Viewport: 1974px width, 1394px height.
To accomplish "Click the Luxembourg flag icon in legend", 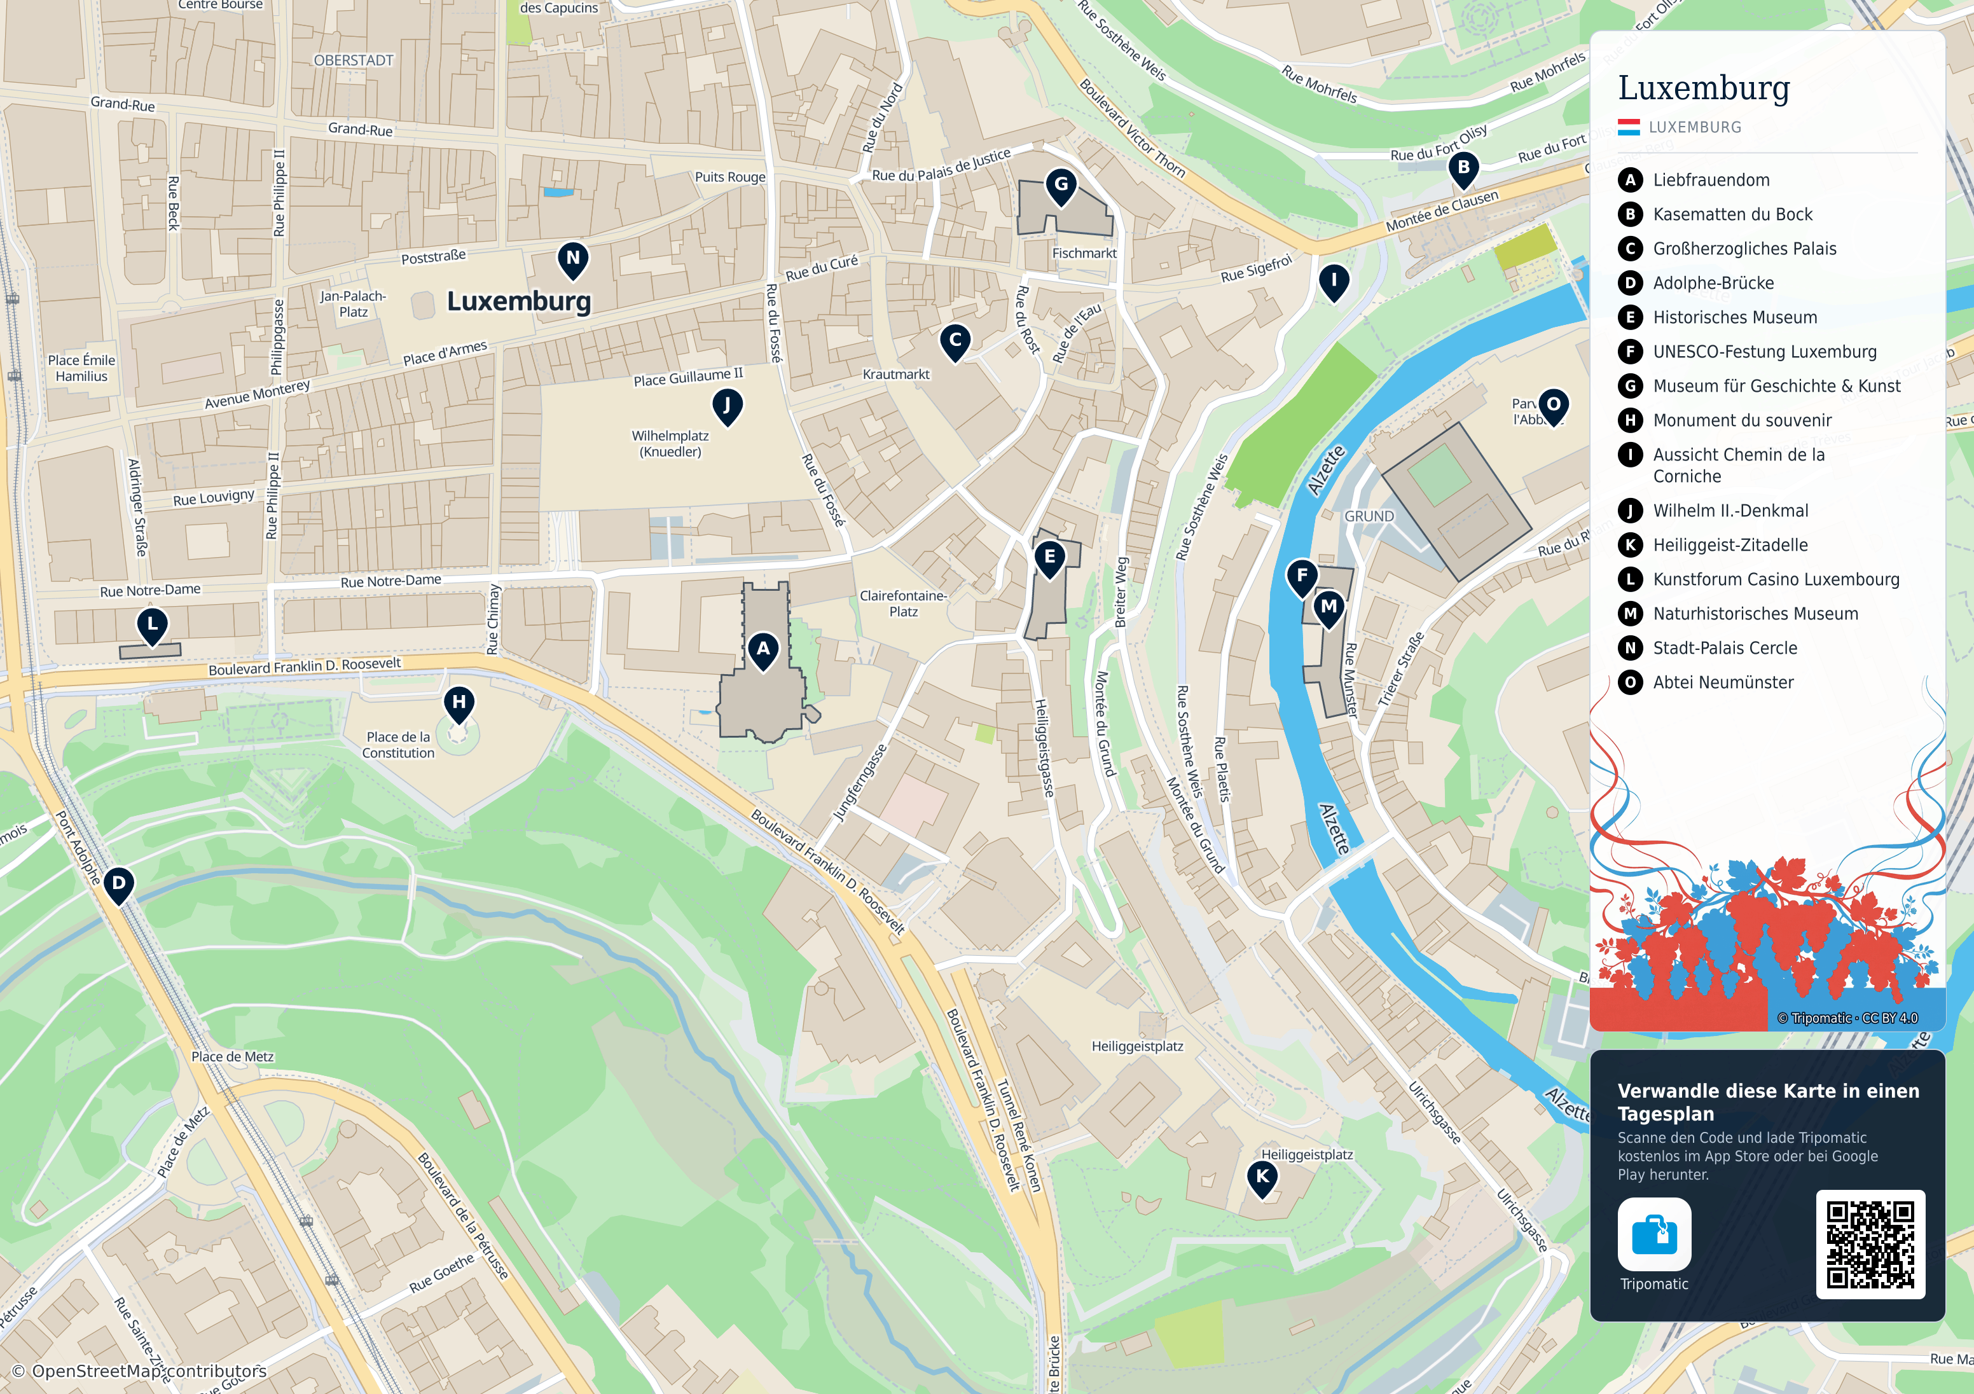I will [1629, 127].
